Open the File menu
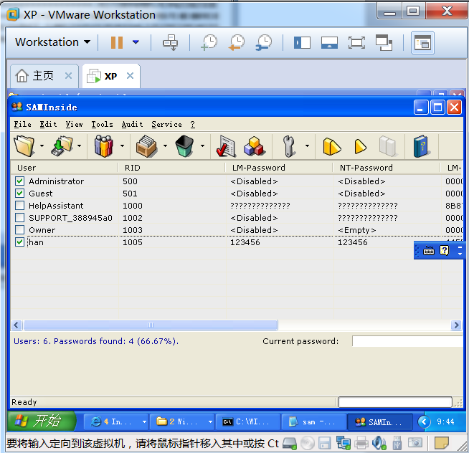Screen dimensions: 469x453 click(x=22, y=124)
